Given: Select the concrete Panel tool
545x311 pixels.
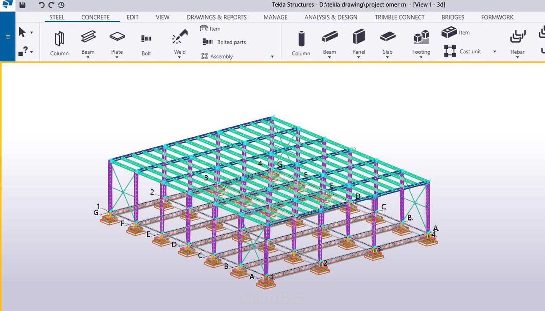Looking at the screenshot, I should pos(359,41).
